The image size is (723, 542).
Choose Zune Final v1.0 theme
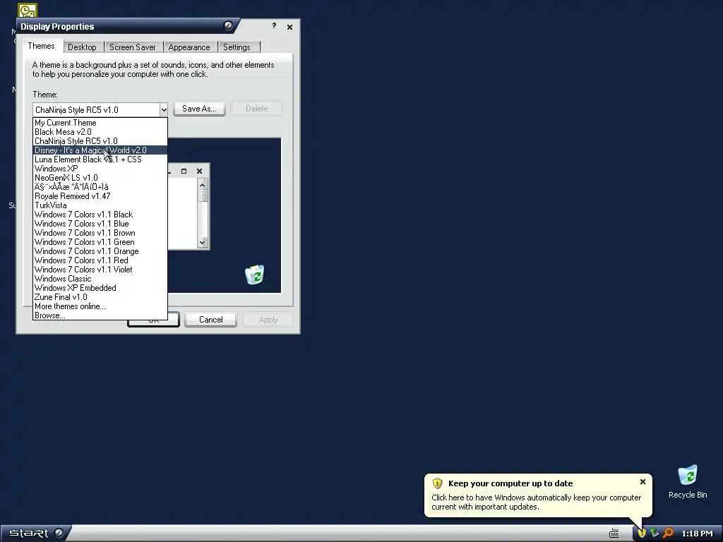coord(100,297)
